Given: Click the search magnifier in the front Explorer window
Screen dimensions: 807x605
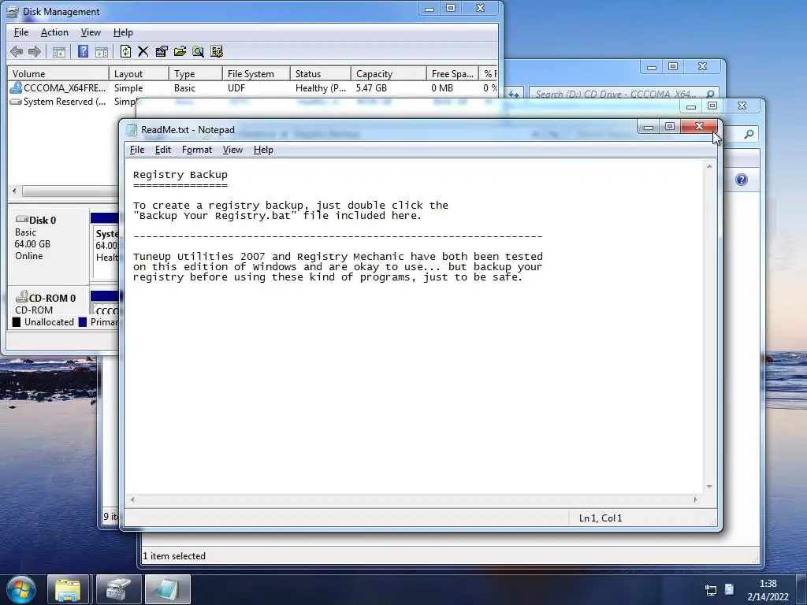Looking at the screenshot, I should [749, 134].
